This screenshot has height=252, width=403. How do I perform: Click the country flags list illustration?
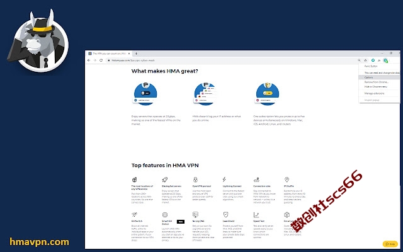click(205, 94)
